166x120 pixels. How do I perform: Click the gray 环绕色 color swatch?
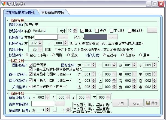point(95,37)
